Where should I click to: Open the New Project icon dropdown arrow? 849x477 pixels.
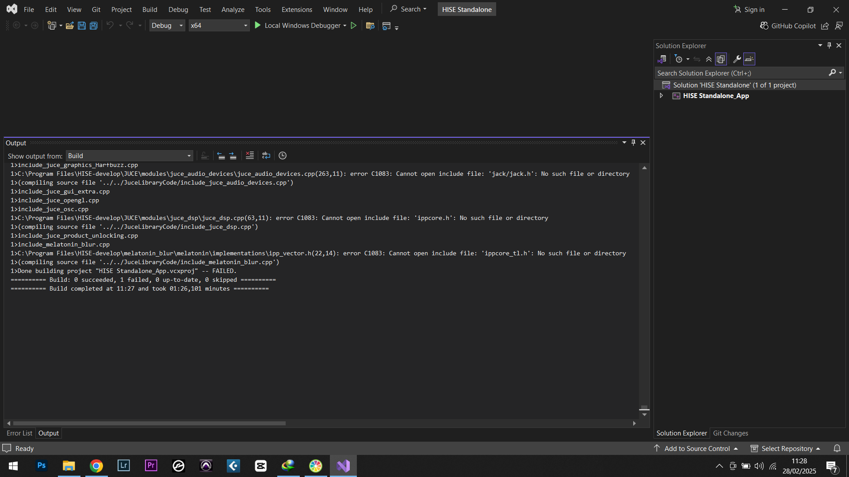tap(61, 26)
